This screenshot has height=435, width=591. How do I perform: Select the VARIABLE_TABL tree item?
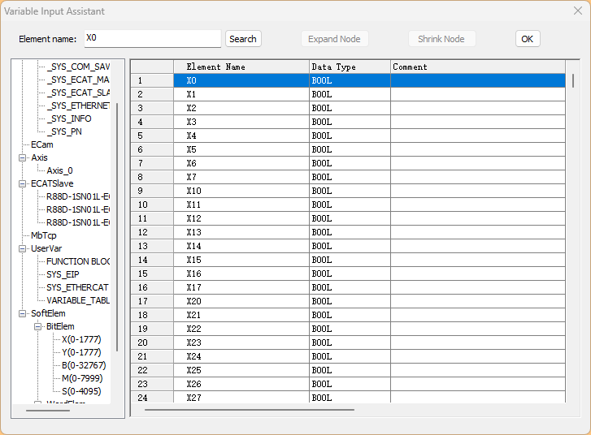tap(78, 300)
